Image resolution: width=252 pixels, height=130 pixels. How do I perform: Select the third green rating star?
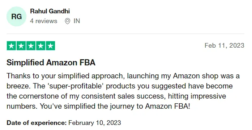[x=31, y=46]
